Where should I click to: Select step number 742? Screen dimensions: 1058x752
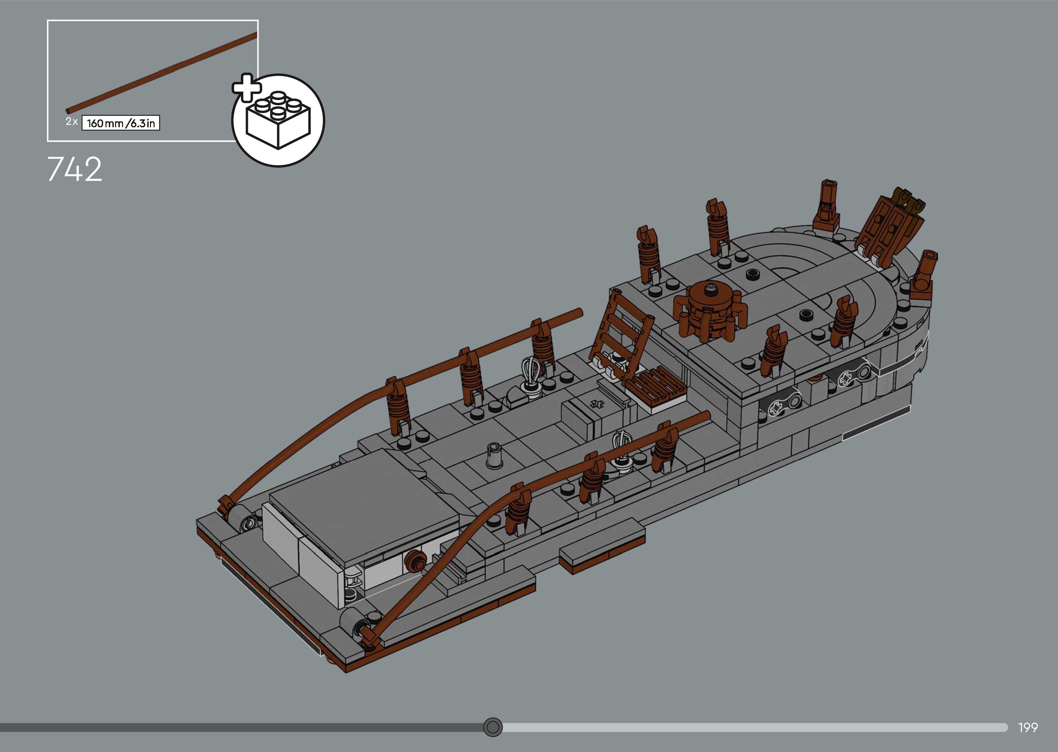click(x=74, y=169)
